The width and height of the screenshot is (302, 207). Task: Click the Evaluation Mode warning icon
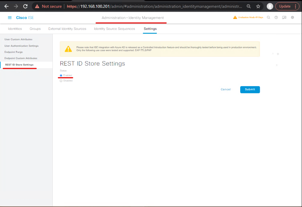(x=235, y=17)
